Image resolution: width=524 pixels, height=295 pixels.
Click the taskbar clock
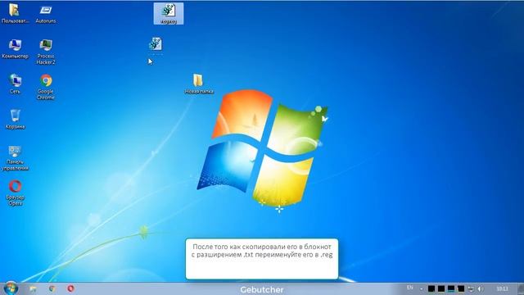pyautogui.click(x=502, y=288)
